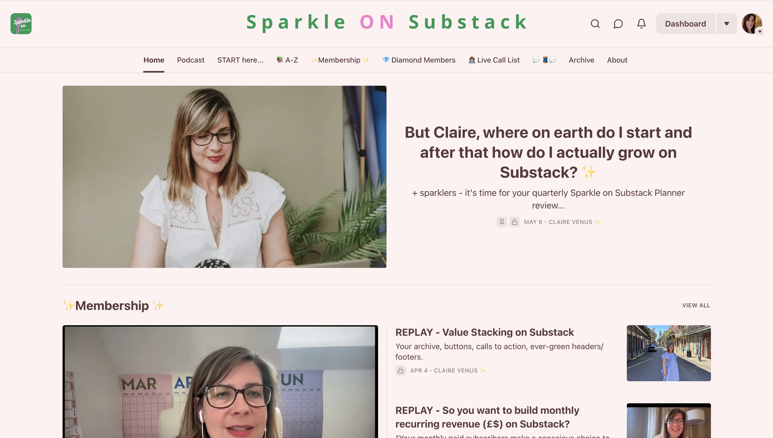This screenshot has width=773, height=438.
Task: Open the Diamond Members tab
Action: tap(419, 60)
